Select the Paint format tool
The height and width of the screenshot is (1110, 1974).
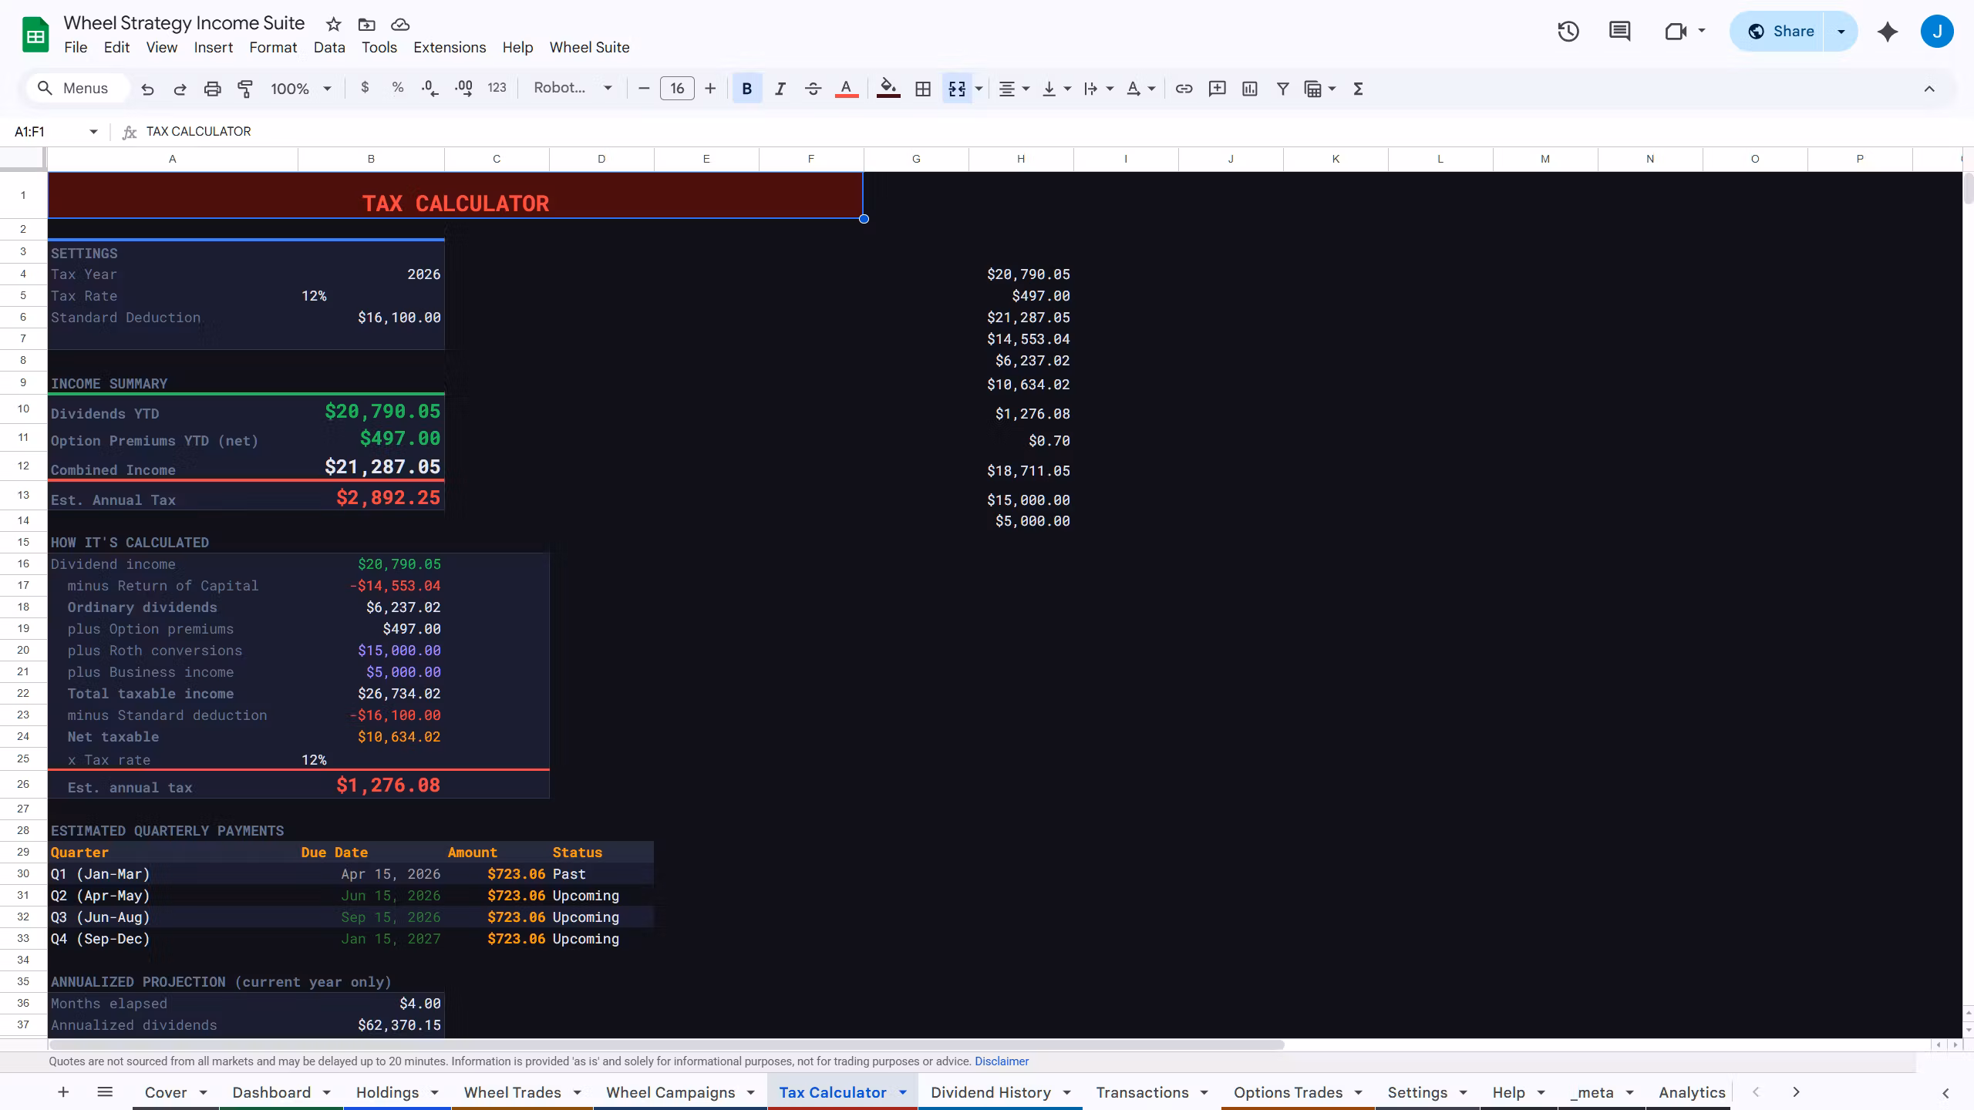tap(245, 89)
